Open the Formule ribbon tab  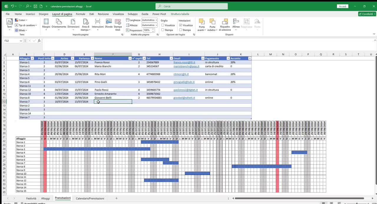click(x=80, y=14)
